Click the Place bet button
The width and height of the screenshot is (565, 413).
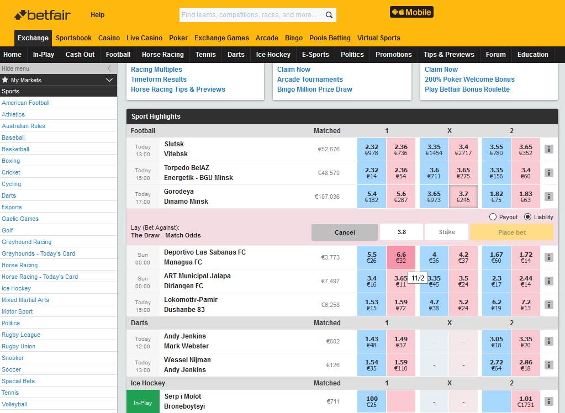[511, 232]
